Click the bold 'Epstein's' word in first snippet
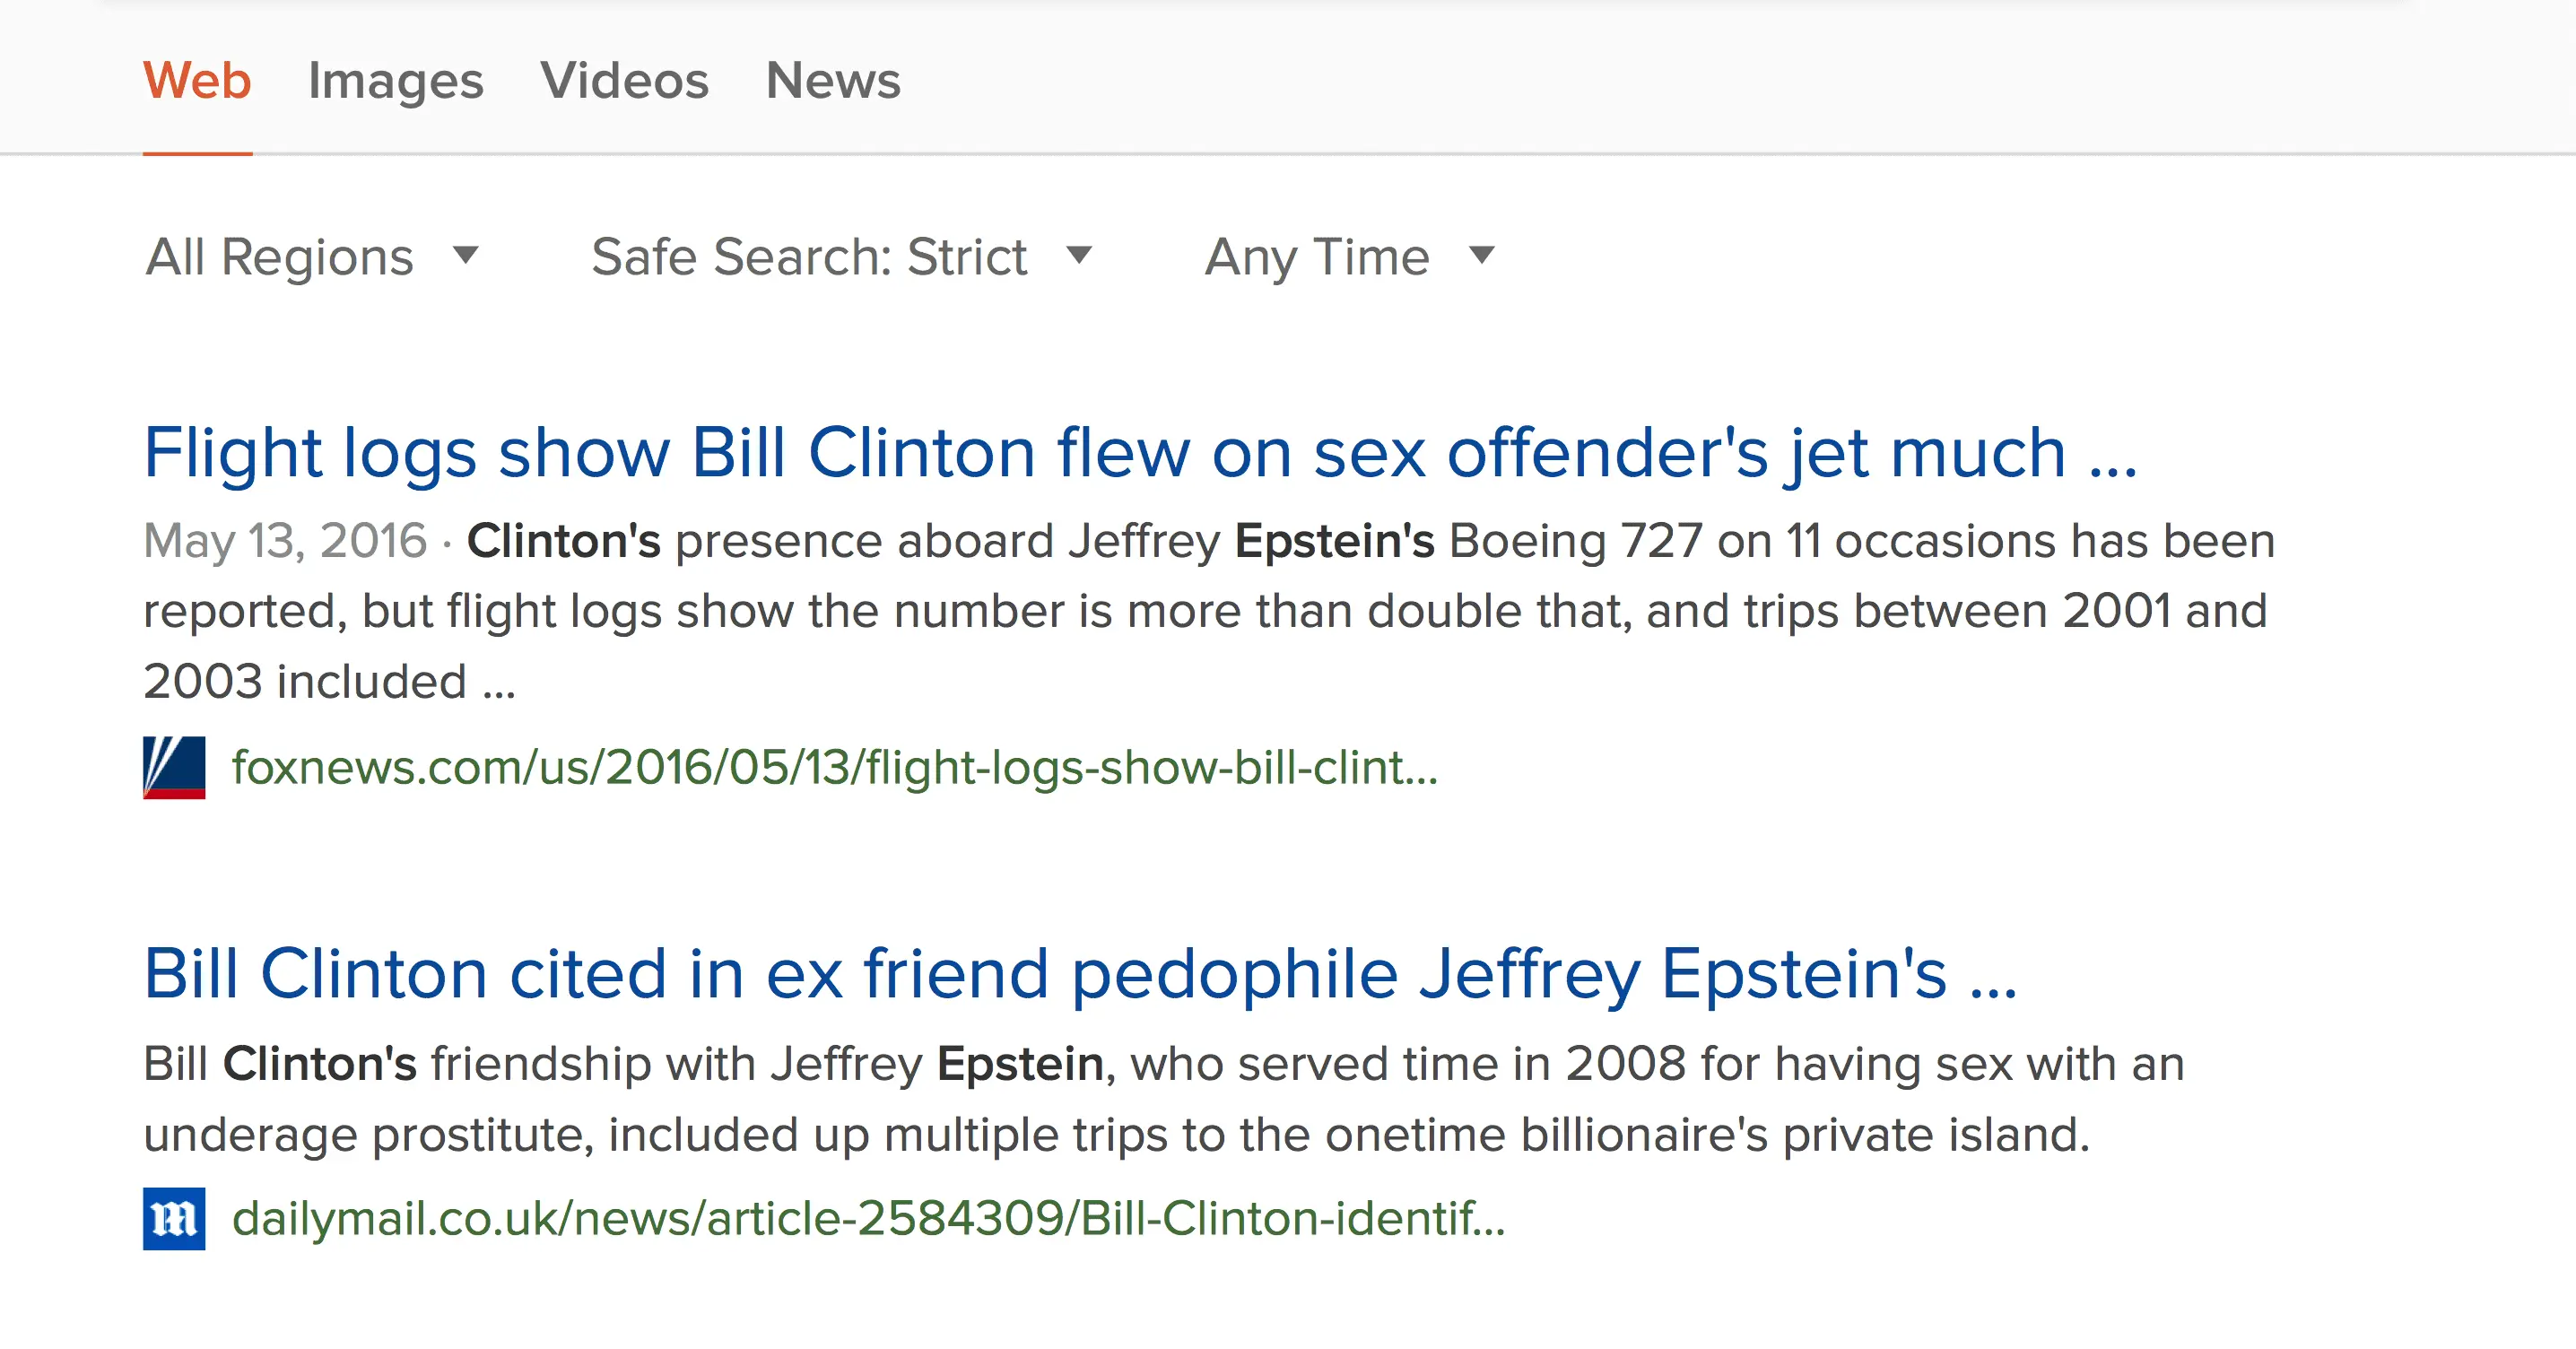 pos(1334,541)
